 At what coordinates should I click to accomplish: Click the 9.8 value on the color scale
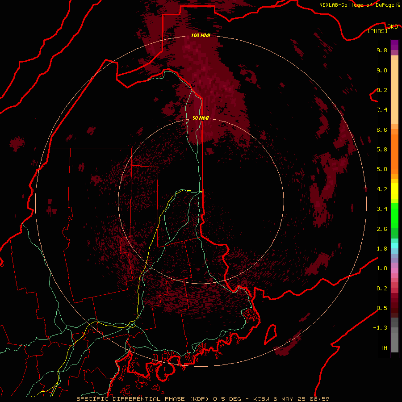tap(382, 50)
